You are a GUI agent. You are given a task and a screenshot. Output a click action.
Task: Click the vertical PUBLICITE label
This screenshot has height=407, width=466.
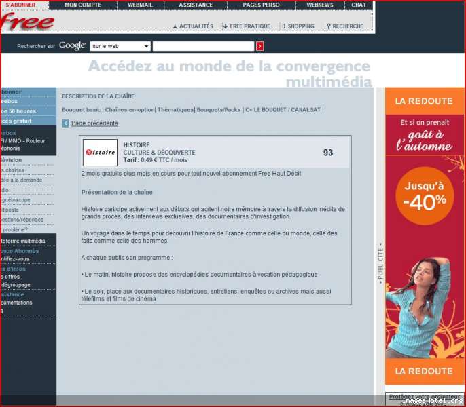(380, 264)
